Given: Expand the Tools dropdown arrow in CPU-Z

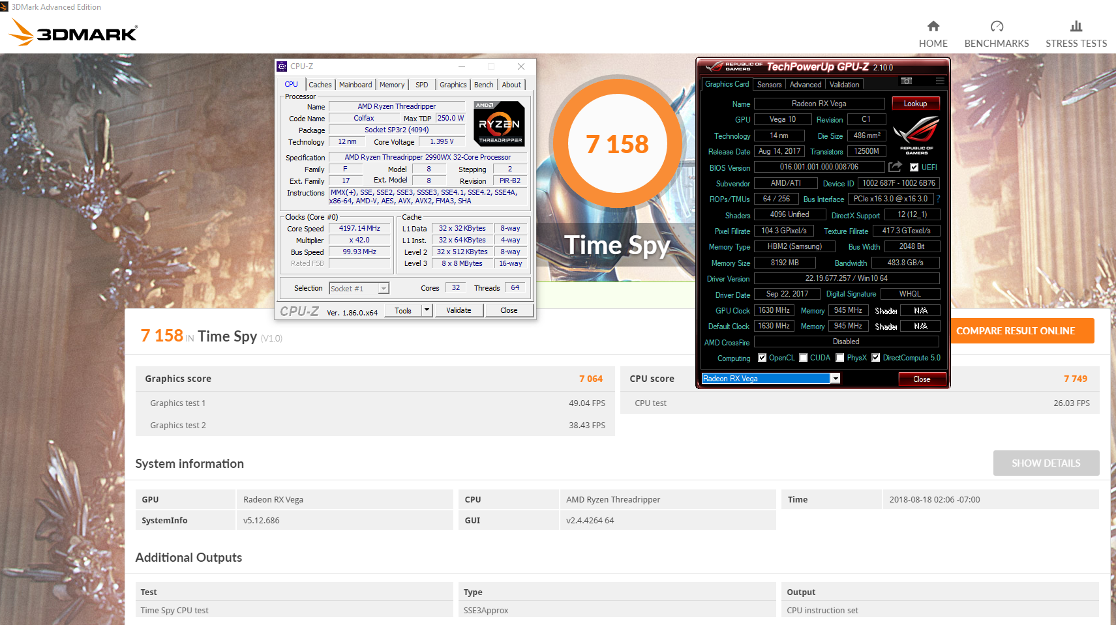Looking at the screenshot, I should [427, 310].
